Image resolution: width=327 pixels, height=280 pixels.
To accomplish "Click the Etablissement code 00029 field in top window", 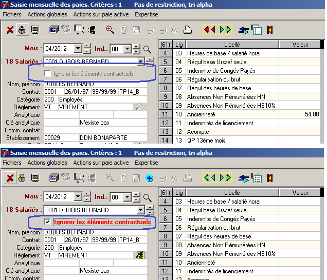I will coord(61,138).
